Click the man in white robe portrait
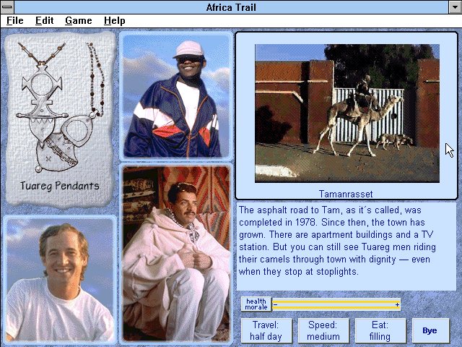The height and width of the screenshot is (347, 462). pos(176,254)
